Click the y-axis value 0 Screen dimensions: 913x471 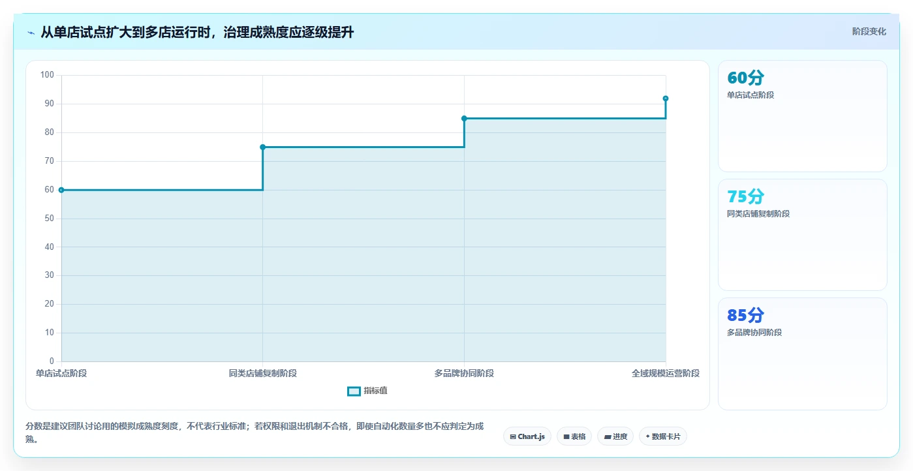click(52, 361)
